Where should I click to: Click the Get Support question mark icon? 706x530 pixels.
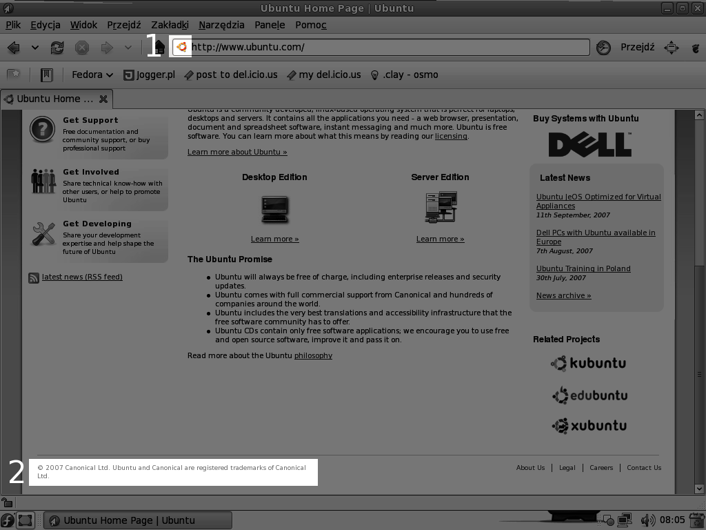tap(42, 129)
